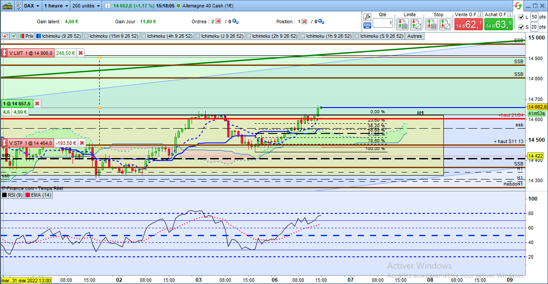Click the first Stop order icon

431,24
